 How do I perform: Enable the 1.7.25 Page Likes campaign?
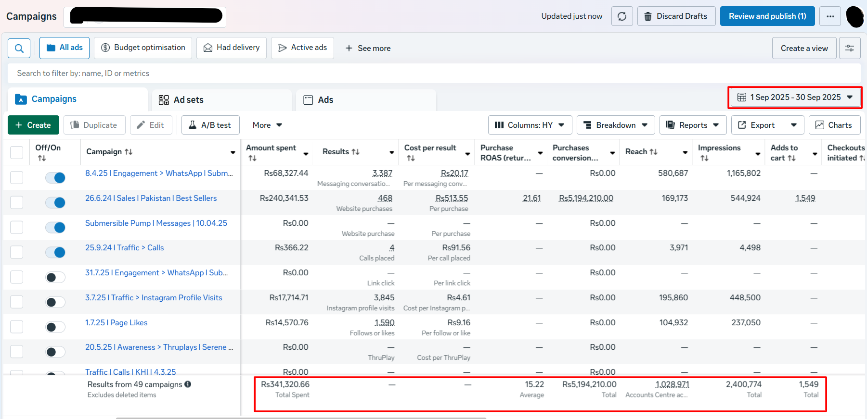55,327
